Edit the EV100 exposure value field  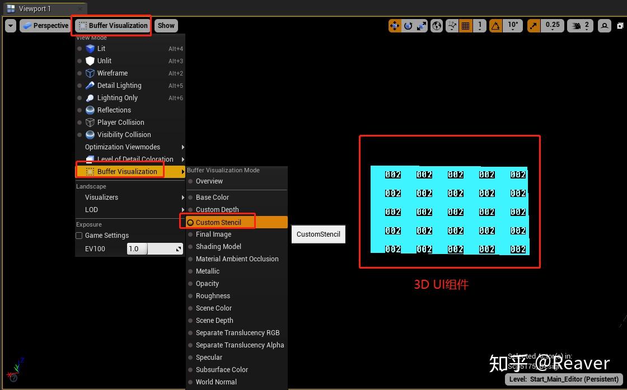[x=136, y=248]
